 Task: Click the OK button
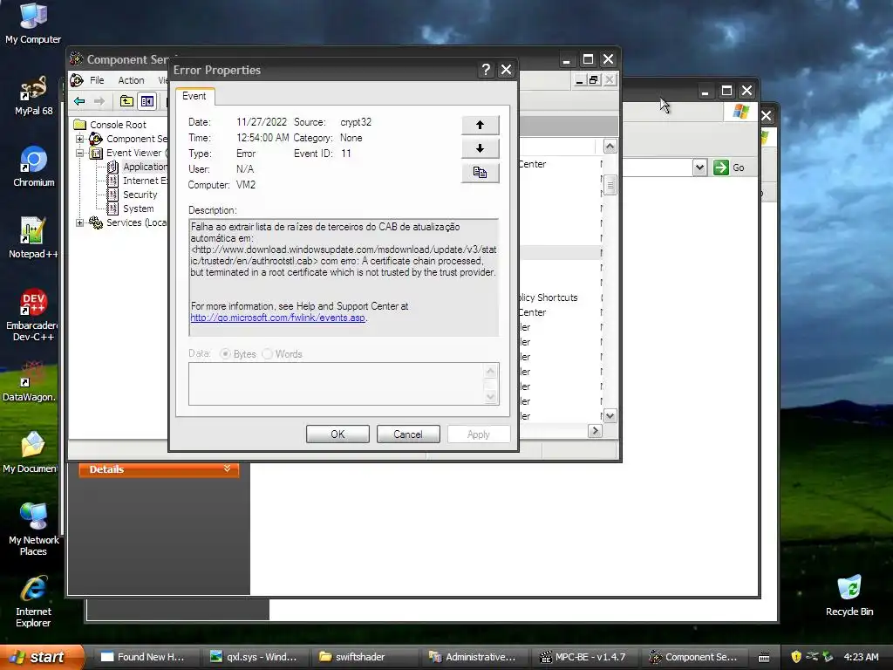coord(337,434)
